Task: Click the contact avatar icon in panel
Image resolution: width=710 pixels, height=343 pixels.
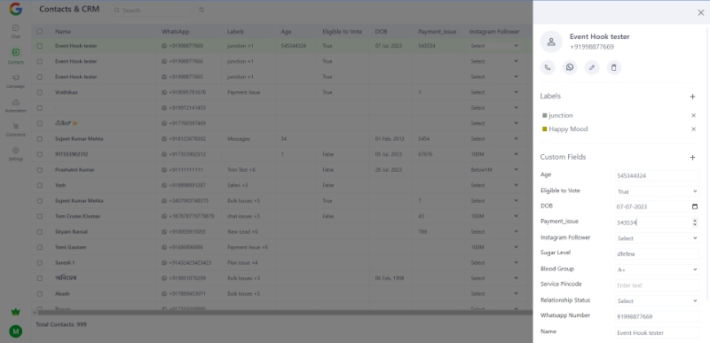Action: tap(551, 42)
